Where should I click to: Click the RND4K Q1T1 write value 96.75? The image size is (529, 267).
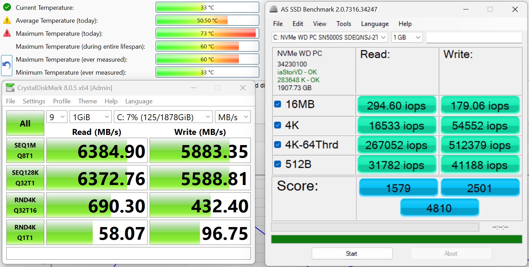[x=200, y=232]
